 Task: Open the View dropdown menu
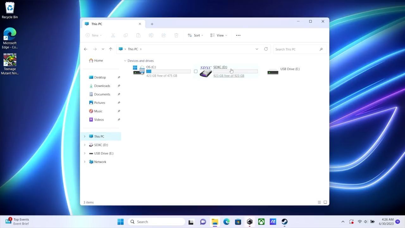coord(219,35)
